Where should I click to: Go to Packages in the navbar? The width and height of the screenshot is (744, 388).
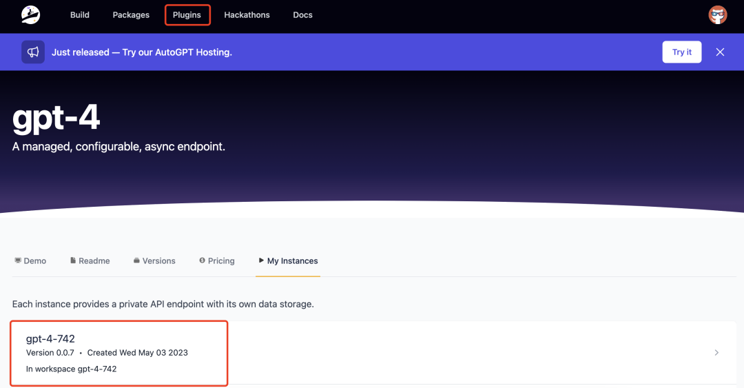[x=131, y=14]
